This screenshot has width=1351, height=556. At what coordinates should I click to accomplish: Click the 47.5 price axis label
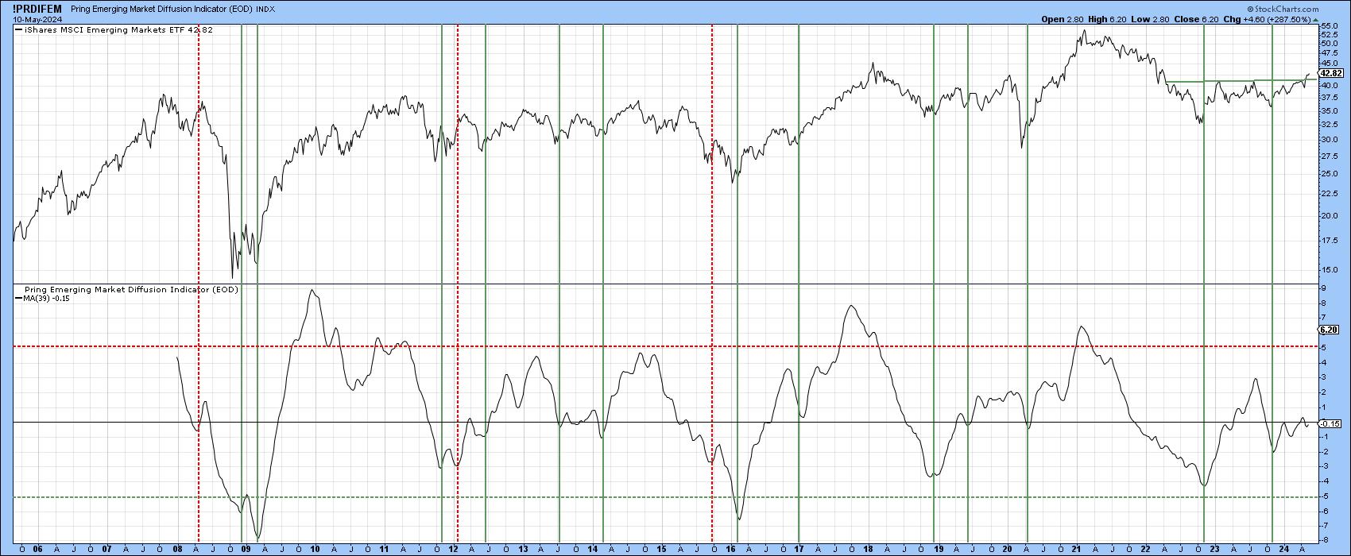point(1328,52)
